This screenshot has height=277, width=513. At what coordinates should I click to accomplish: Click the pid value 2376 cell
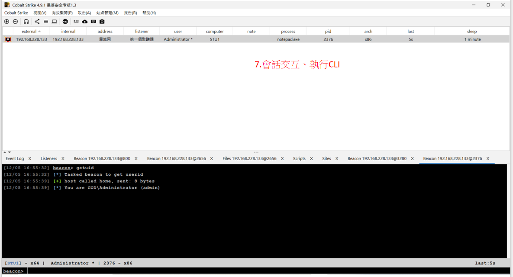tap(329, 39)
